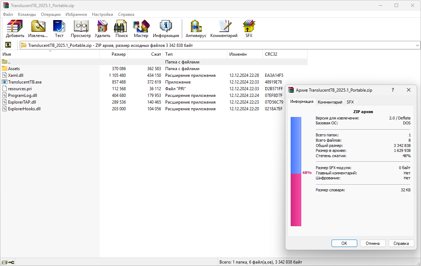Select the TranslucentTB.exe file name
The height and width of the screenshot is (266, 421).
pos(25,82)
